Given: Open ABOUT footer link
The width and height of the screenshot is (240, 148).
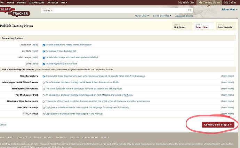Looking at the screenshot, I should (11, 138).
